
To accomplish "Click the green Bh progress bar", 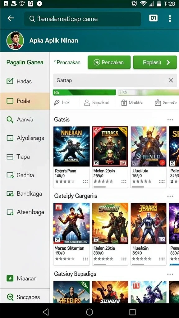I will pos(84,93).
